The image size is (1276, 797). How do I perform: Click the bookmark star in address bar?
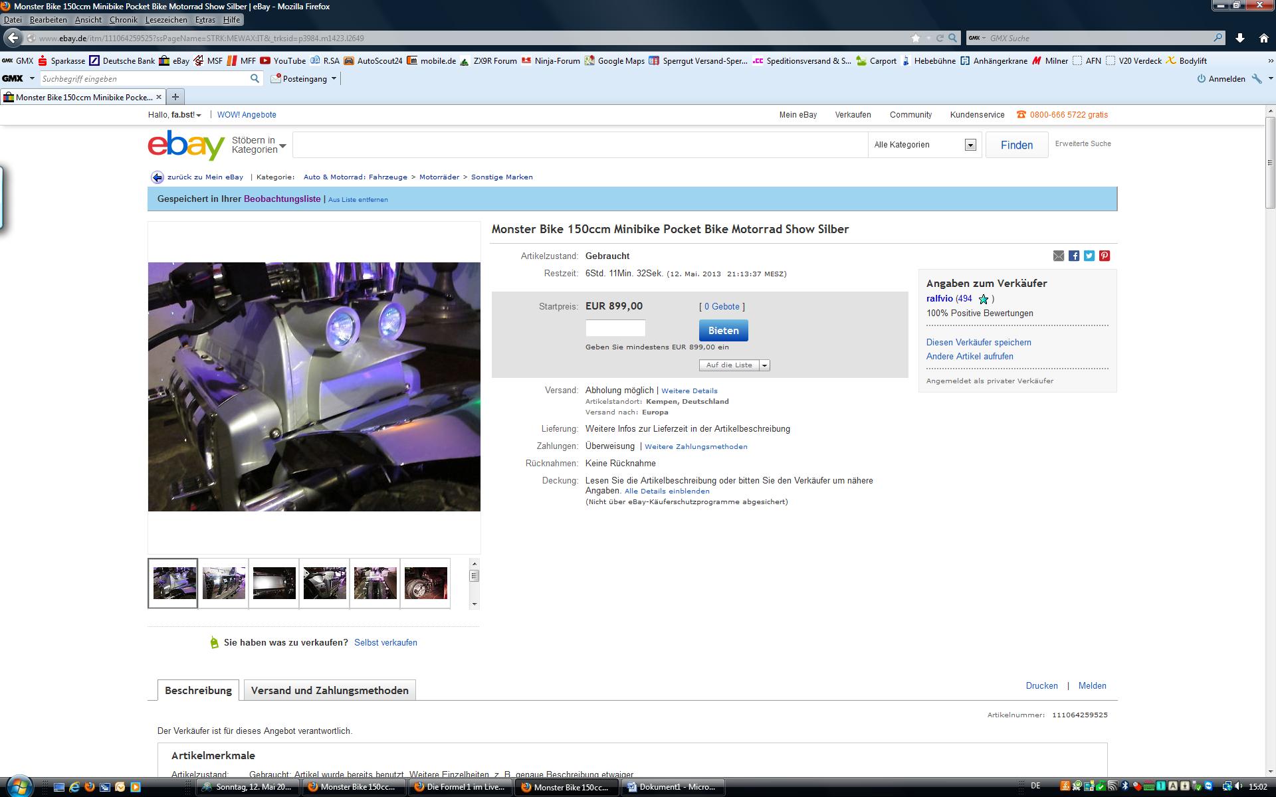(x=916, y=38)
